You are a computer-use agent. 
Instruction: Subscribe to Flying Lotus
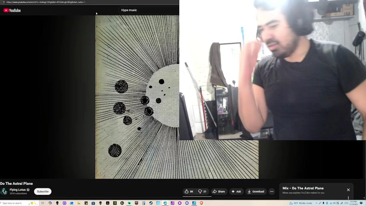click(43, 191)
